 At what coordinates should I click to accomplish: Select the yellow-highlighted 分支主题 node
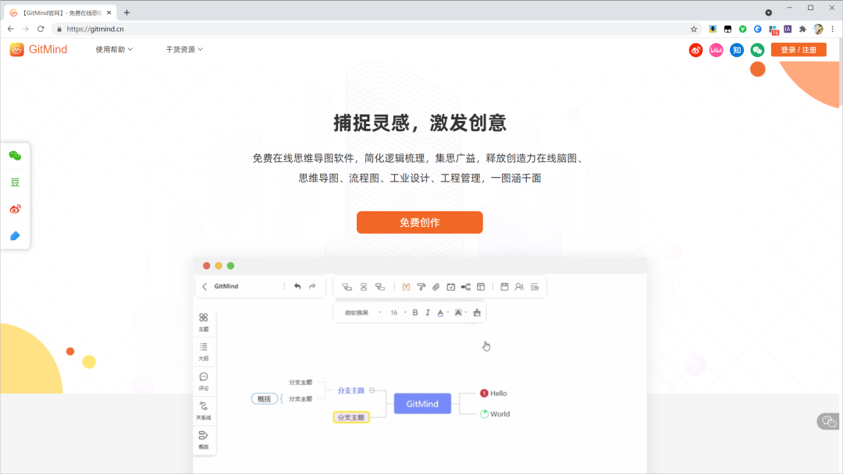point(351,417)
